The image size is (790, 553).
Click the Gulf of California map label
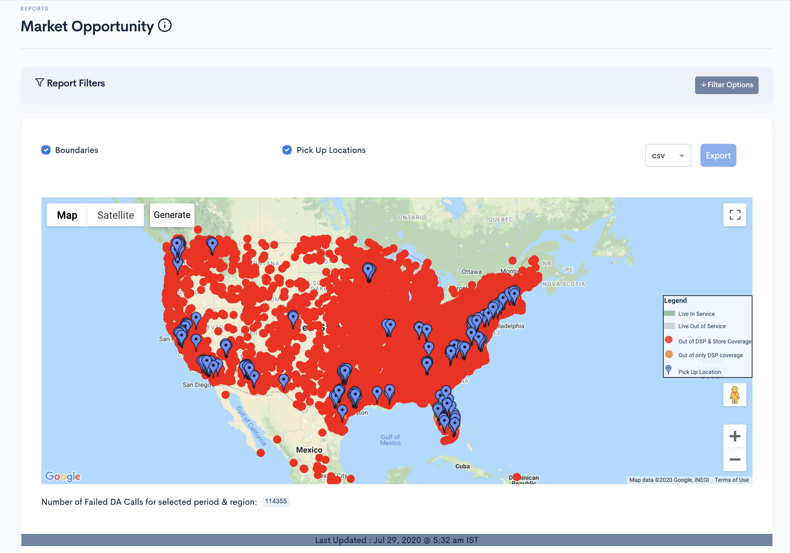[251, 426]
